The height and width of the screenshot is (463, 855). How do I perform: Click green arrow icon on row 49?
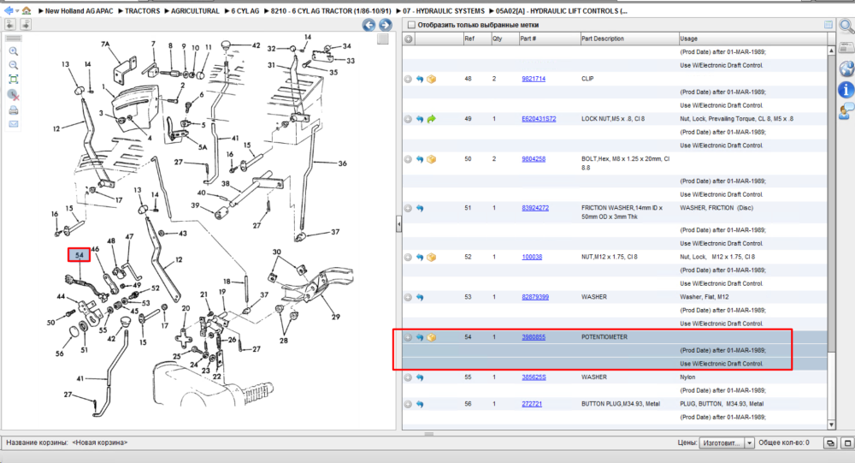[431, 119]
